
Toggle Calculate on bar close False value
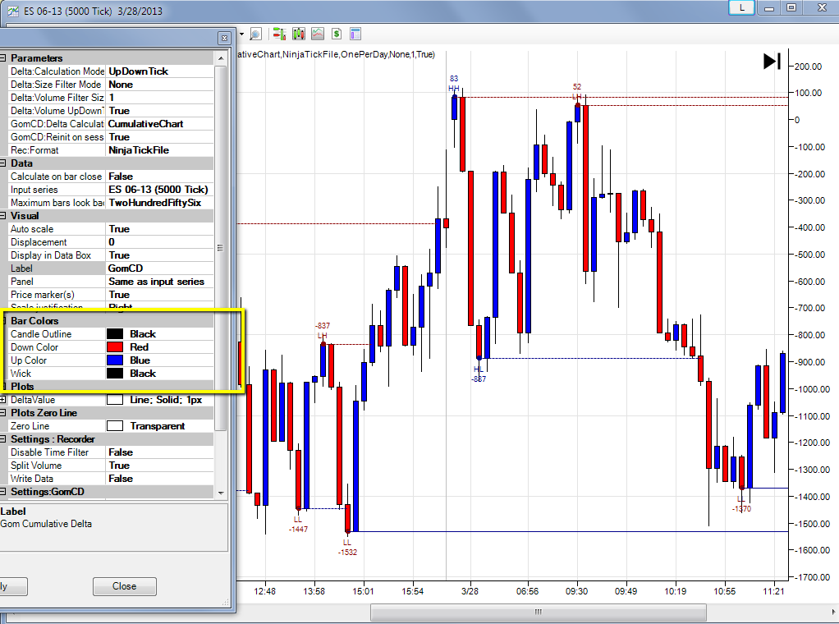tap(160, 177)
